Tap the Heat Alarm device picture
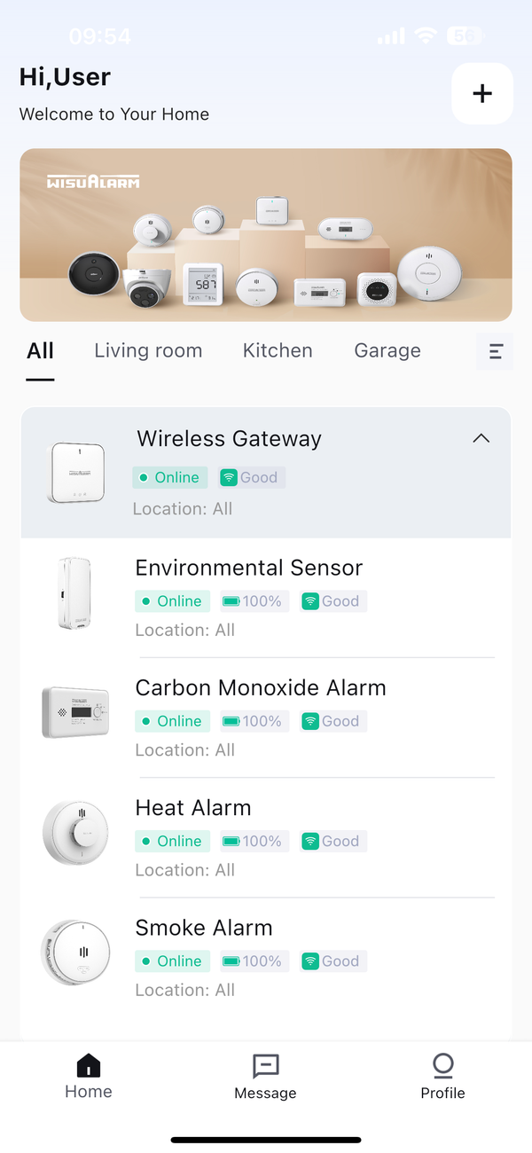 pyautogui.click(x=75, y=832)
